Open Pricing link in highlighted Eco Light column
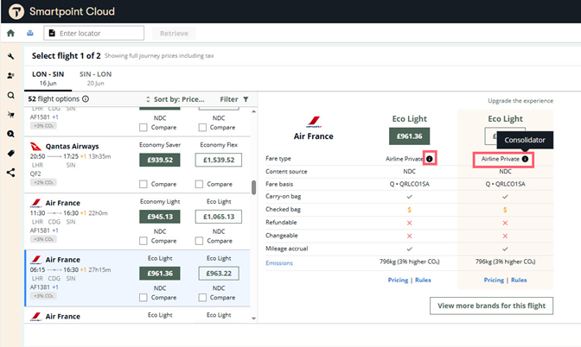Viewport: 581px width, 347px height. [x=494, y=280]
